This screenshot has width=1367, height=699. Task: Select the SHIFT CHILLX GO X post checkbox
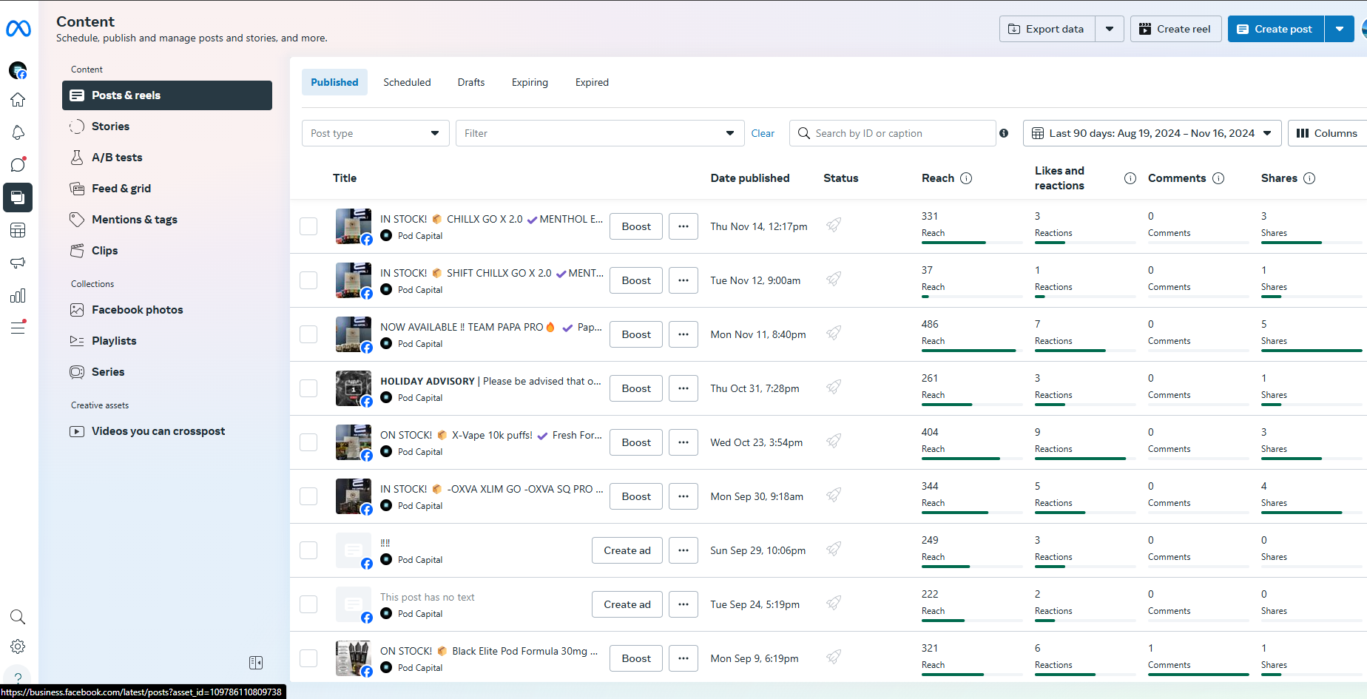[308, 280]
